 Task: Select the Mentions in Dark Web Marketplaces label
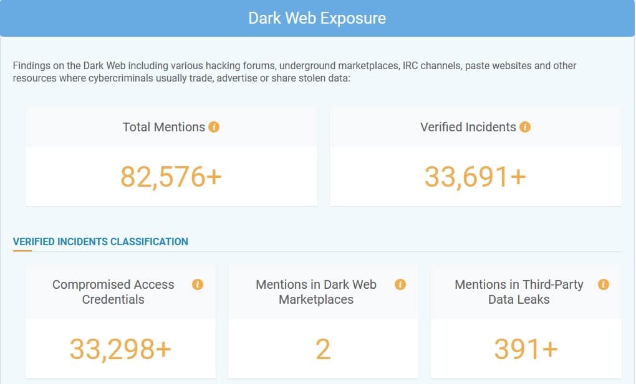point(316,292)
